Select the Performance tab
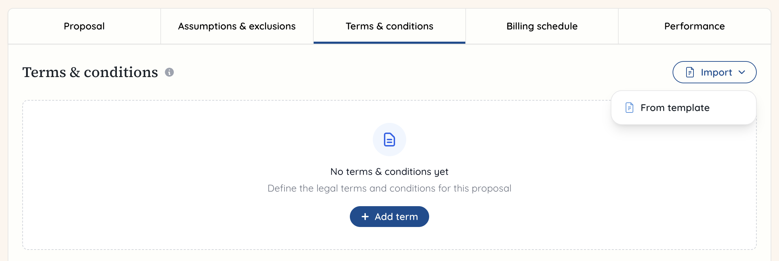This screenshot has width=779, height=261. pos(694,26)
